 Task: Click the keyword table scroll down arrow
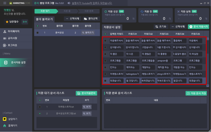tap(208, 86)
